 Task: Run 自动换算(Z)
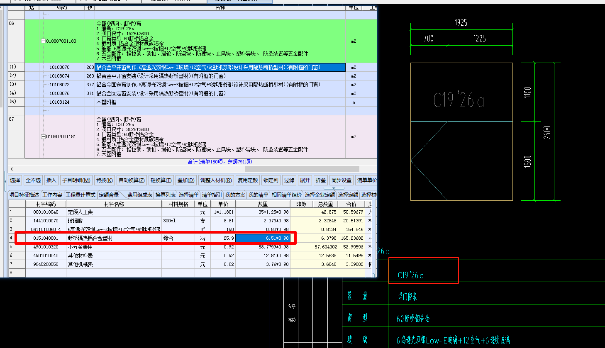pyautogui.click(x=132, y=180)
